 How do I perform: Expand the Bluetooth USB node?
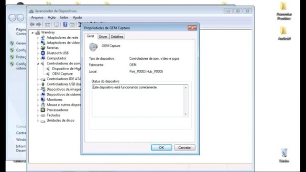coord(38,53)
